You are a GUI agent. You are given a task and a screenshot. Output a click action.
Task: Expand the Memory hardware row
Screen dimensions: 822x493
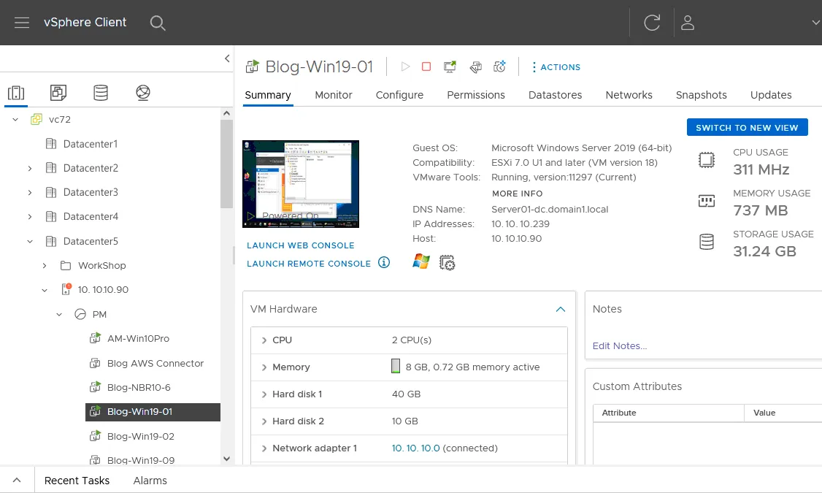coord(264,367)
